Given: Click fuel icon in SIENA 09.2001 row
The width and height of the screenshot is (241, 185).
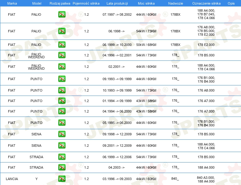Looking at the screenshot, I should 62,145.
